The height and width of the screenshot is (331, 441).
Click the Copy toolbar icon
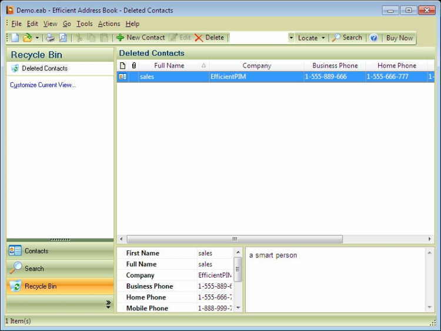pos(91,38)
